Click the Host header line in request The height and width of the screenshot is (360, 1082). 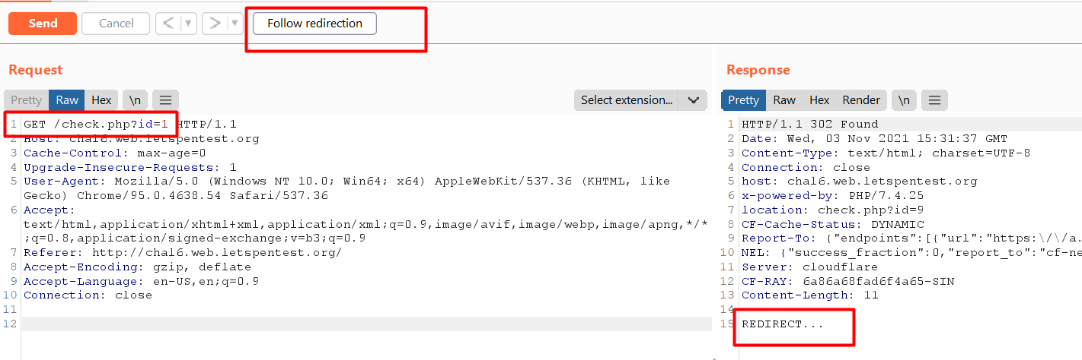tap(142, 139)
